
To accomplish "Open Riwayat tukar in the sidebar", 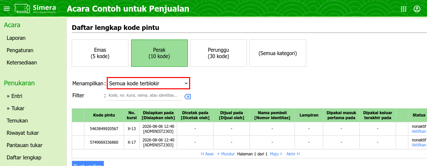I will point(23,133).
